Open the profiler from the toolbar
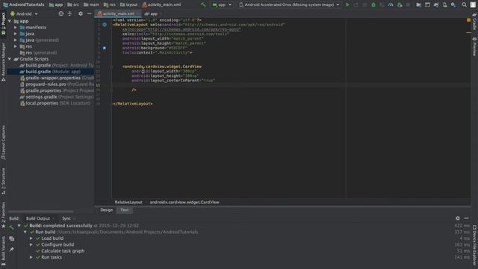 click(x=391, y=5)
